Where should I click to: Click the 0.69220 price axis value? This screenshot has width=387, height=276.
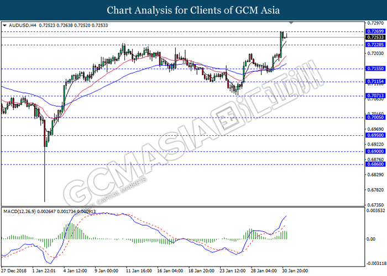click(x=375, y=145)
